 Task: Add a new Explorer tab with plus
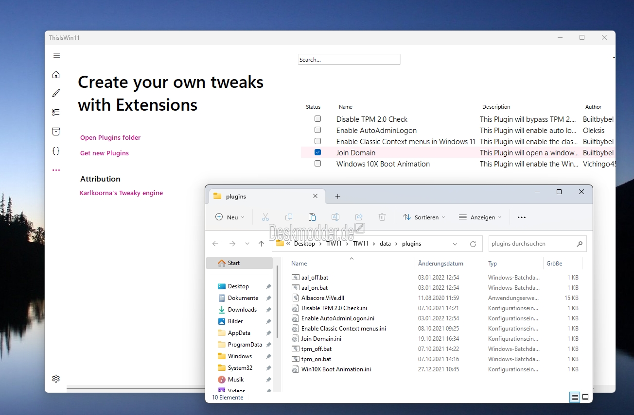[x=337, y=197]
